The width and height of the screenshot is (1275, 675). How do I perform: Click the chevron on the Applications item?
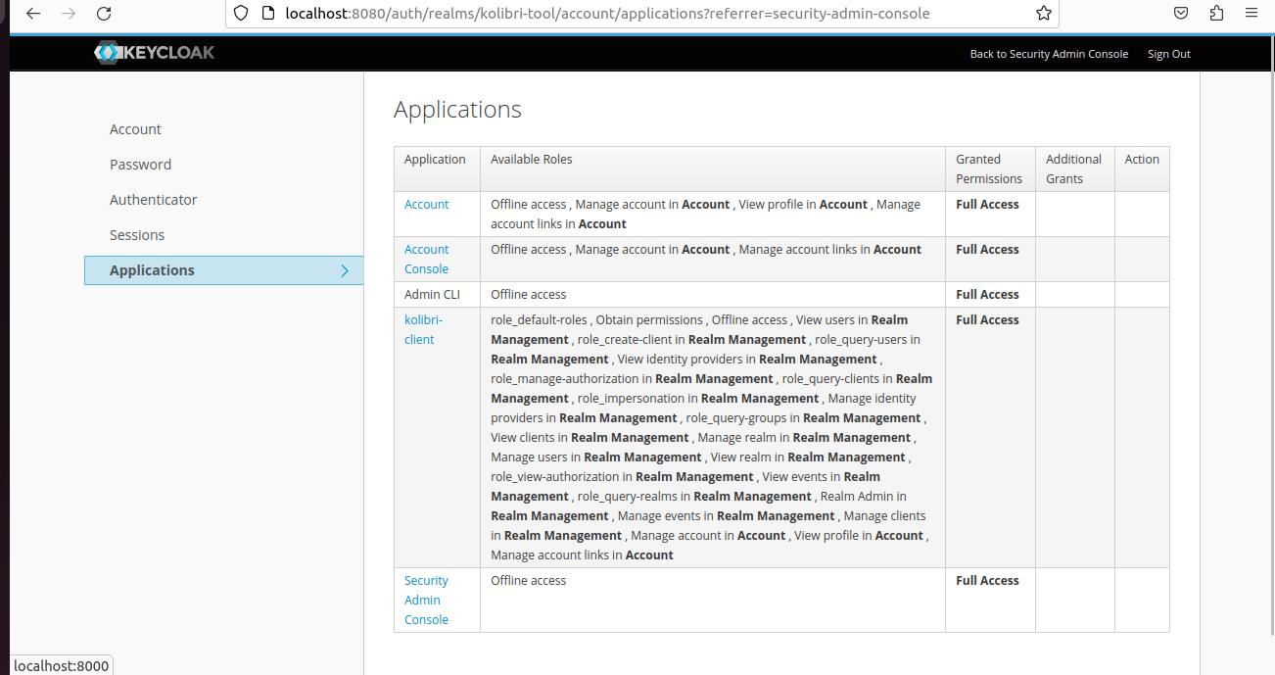[x=344, y=270]
